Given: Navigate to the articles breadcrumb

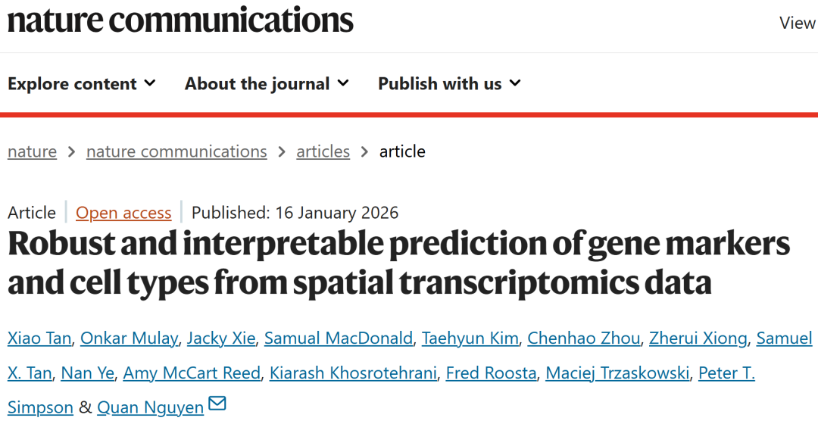Looking at the screenshot, I should [x=323, y=151].
